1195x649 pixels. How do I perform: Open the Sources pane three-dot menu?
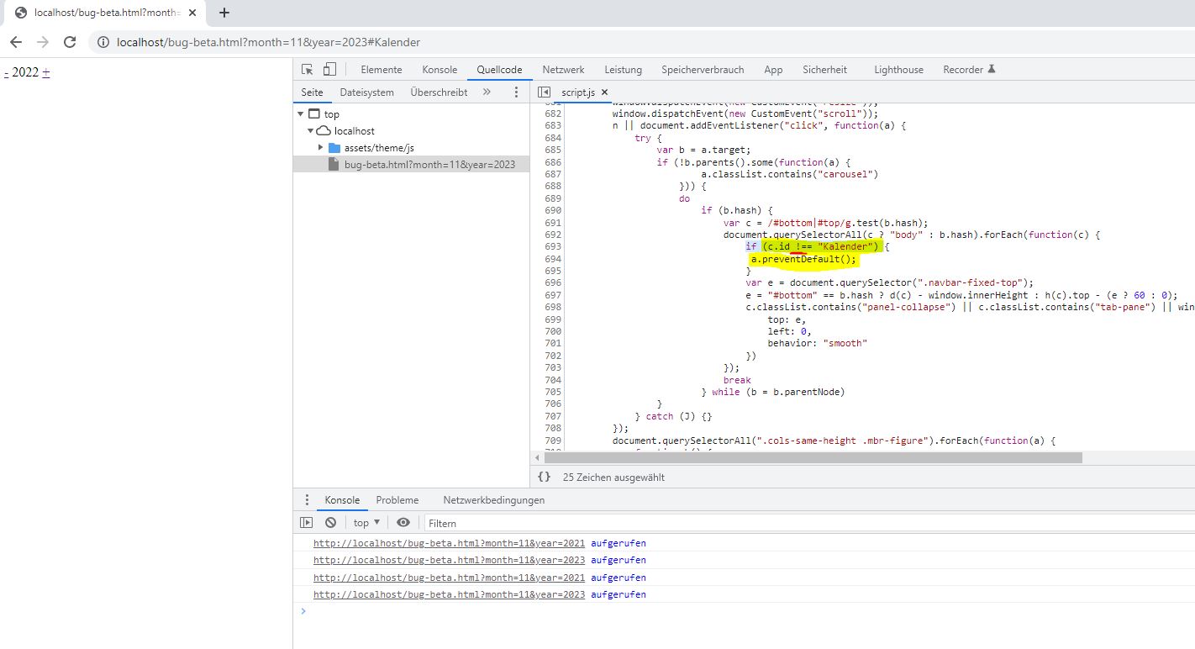pyautogui.click(x=516, y=92)
